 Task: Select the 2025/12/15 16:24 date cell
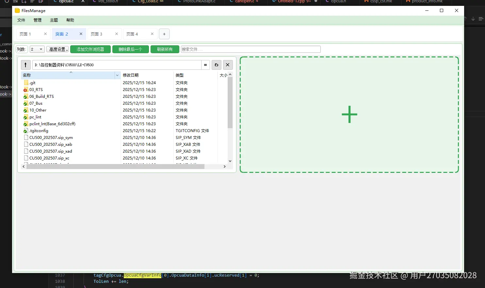[x=139, y=83]
